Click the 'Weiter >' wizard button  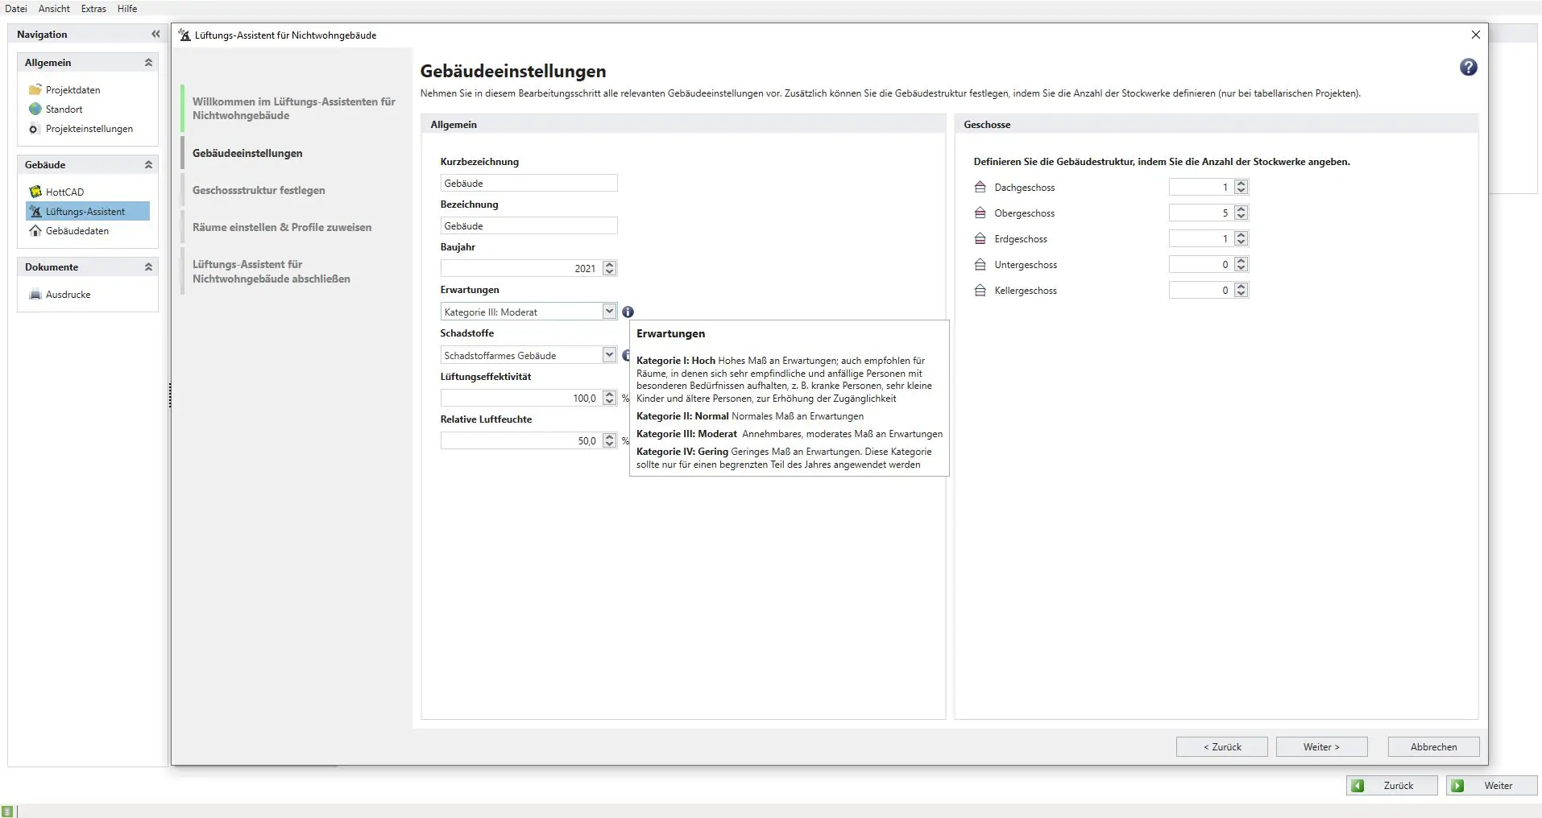point(1321,747)
